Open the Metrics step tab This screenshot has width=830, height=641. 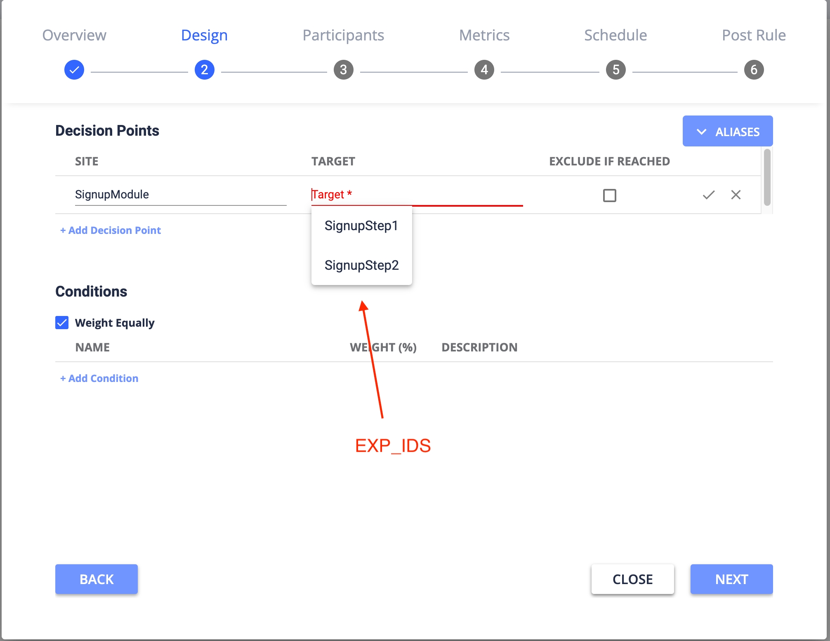pos(484,35)
